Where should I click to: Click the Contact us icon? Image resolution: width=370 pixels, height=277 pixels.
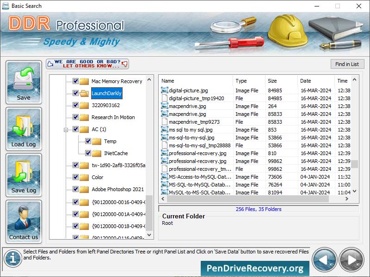(24, 221)
